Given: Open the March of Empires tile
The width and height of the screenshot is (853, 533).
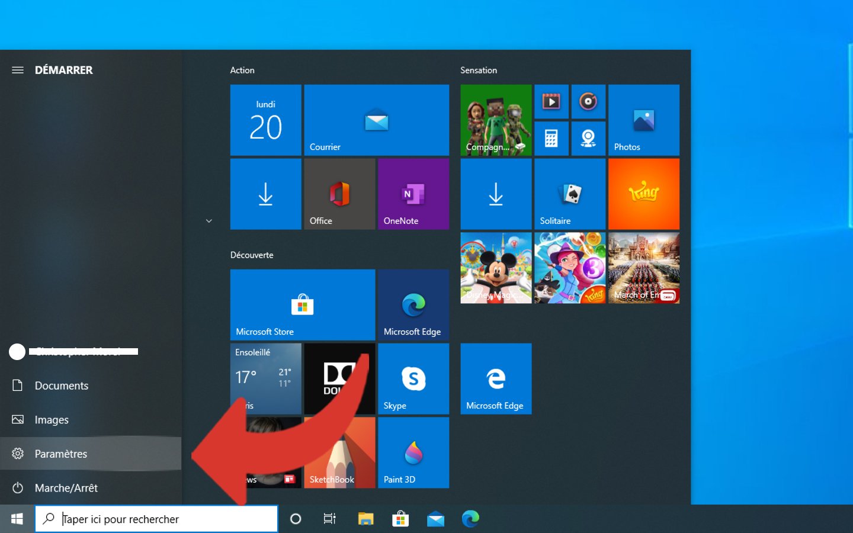Looking at the screenshot, I should click(644, 268).
